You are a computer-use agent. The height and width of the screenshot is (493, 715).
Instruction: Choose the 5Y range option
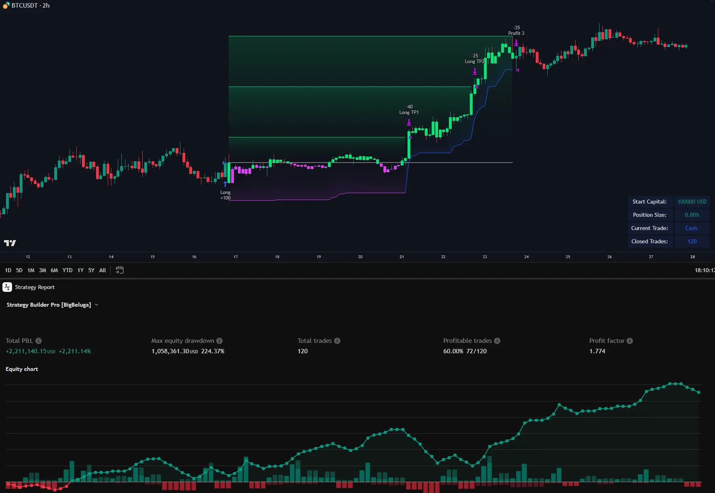tap(91, 270)
